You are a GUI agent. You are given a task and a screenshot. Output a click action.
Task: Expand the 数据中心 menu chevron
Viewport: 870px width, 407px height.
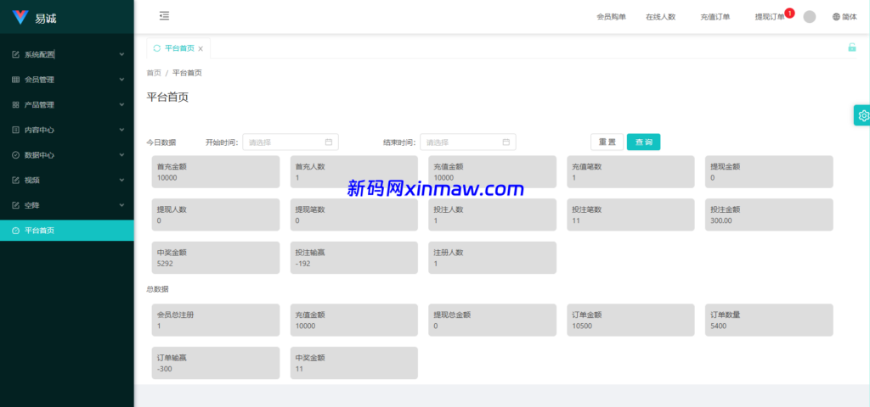click(x=121, y=155)
